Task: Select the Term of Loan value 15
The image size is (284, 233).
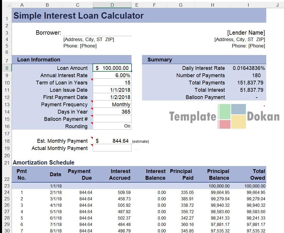Action: coord(112,83)
